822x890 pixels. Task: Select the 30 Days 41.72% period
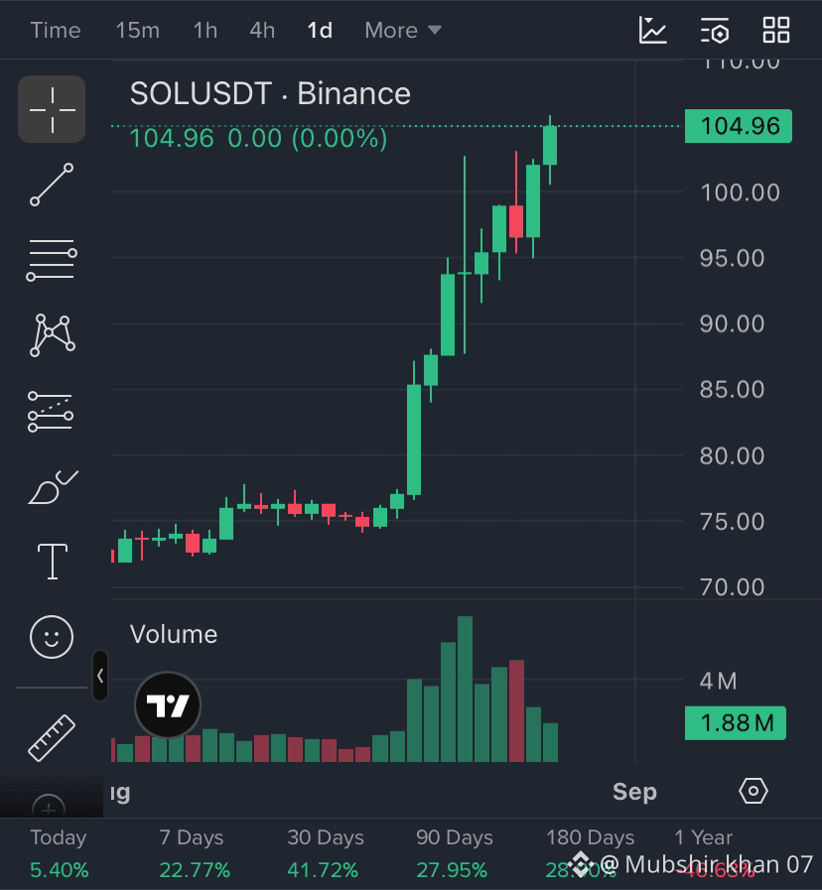pyautogui.click(x=325, y=853)
